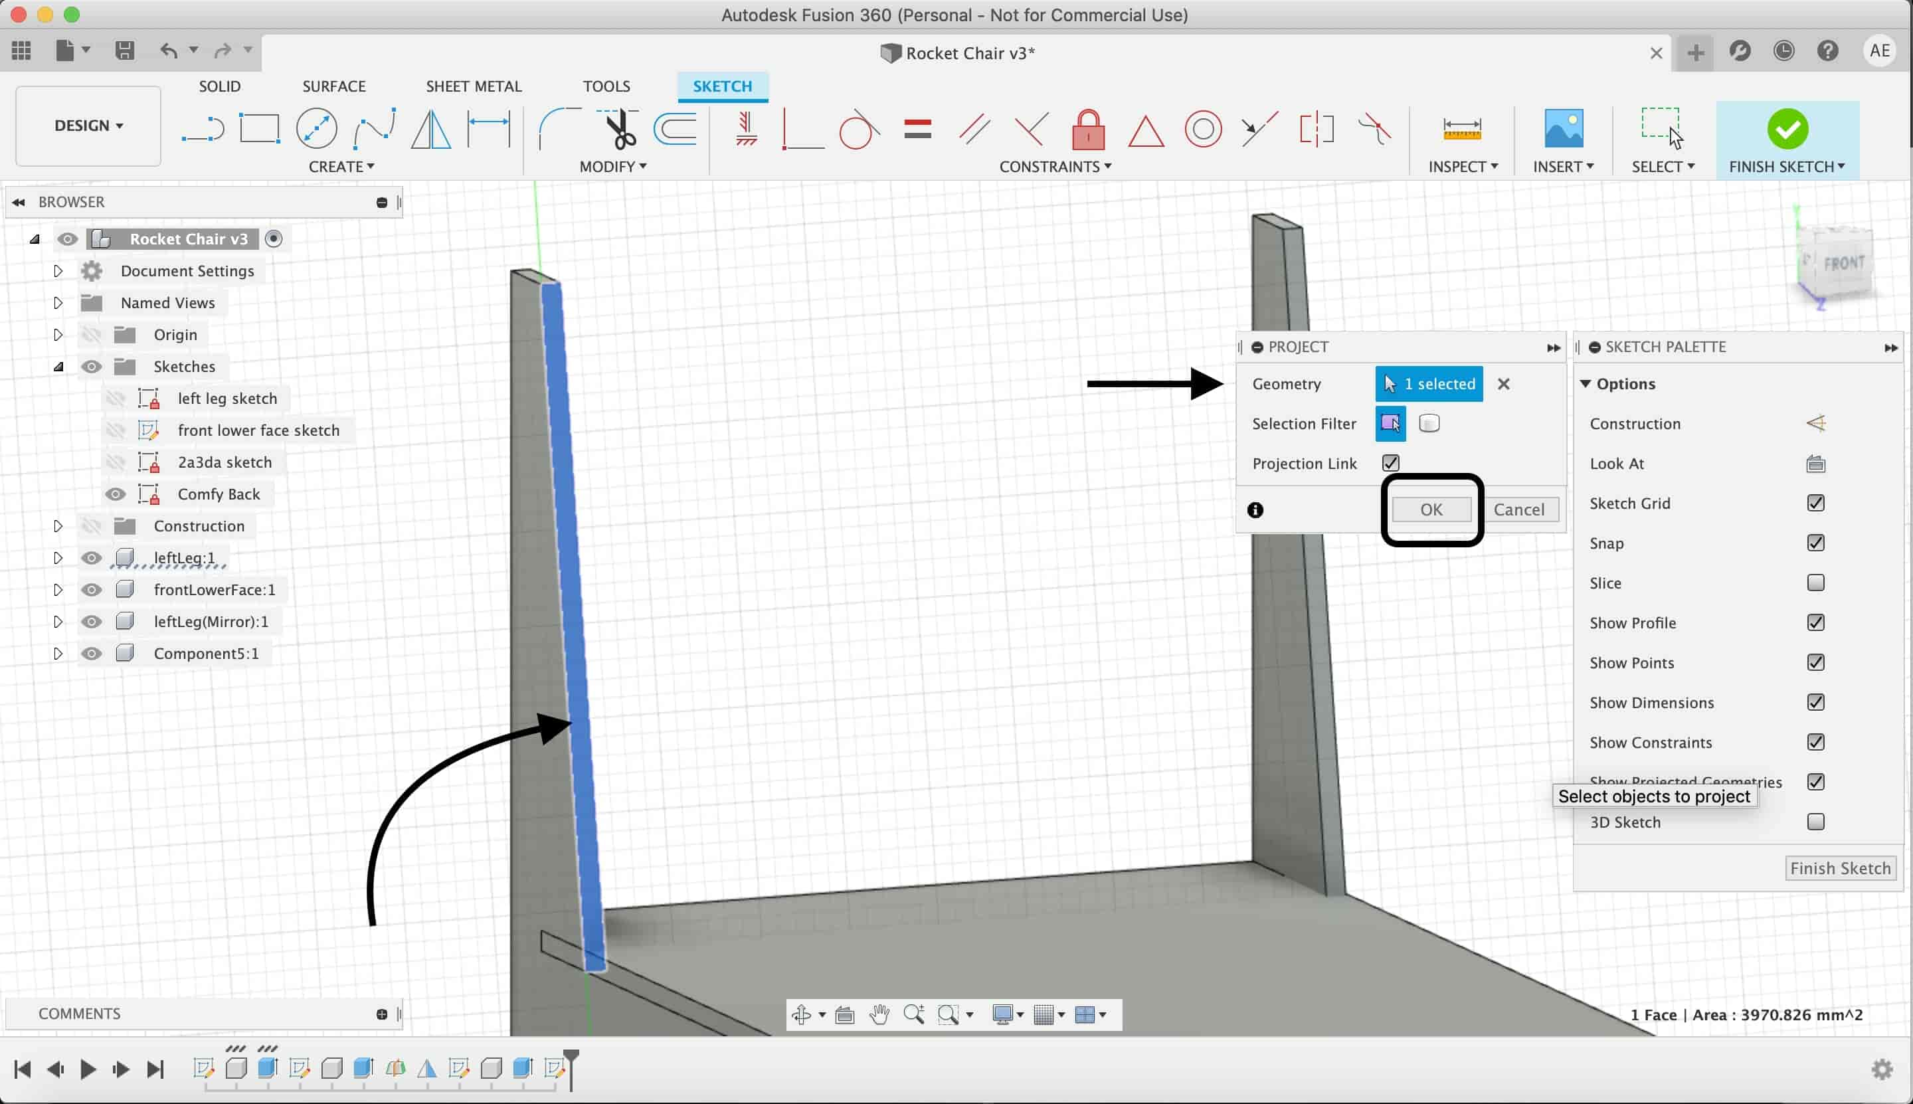Select the Center Diameter Circle tool

(x=316, y=128)
